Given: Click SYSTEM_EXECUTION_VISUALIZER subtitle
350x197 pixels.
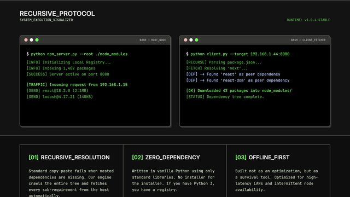Looking at the screenshot, I should [46, 20].
